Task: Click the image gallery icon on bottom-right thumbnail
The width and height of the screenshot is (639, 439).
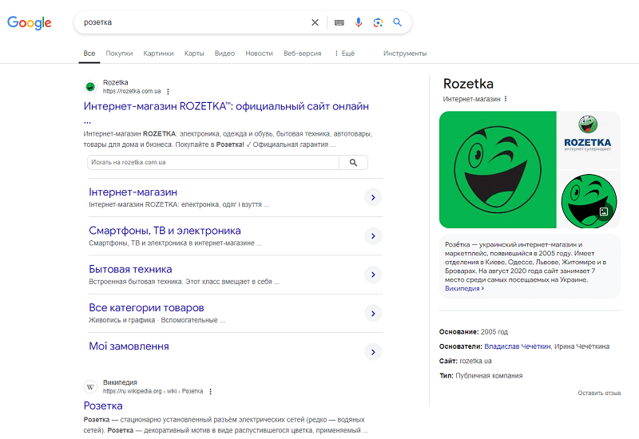Action: pyautogui.click(x=604, y=212)
